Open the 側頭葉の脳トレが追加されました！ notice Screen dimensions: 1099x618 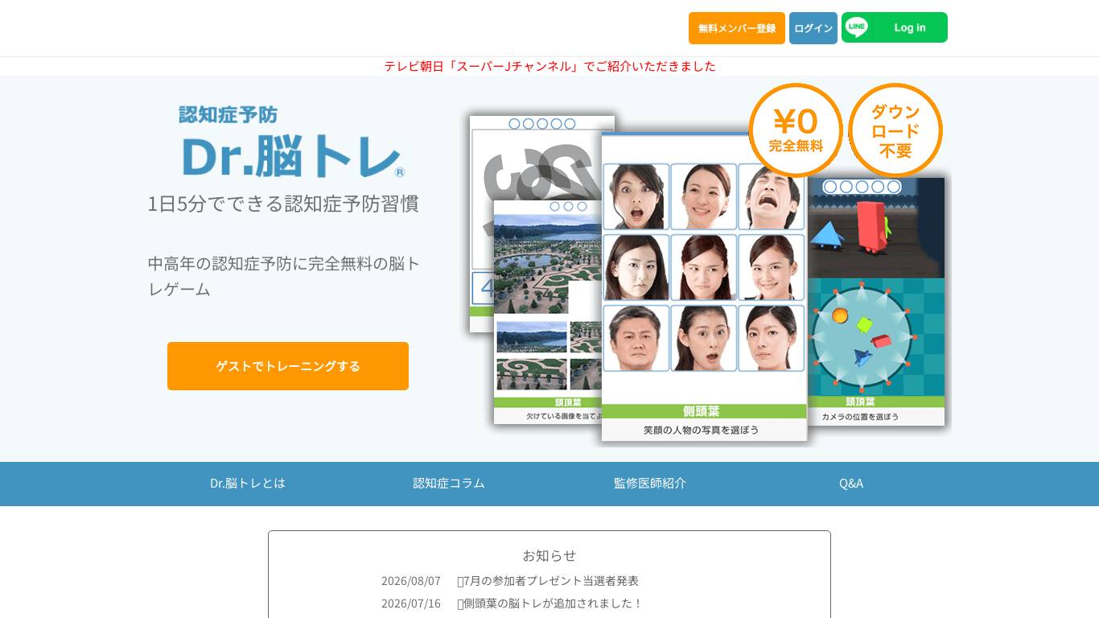550,604
